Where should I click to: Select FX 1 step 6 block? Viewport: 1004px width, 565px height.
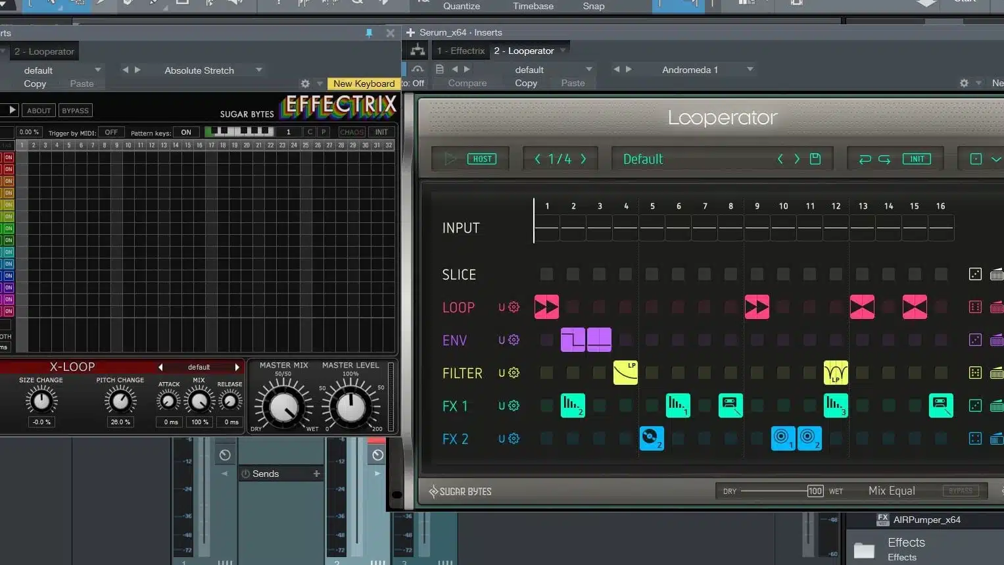click(678, 406)
